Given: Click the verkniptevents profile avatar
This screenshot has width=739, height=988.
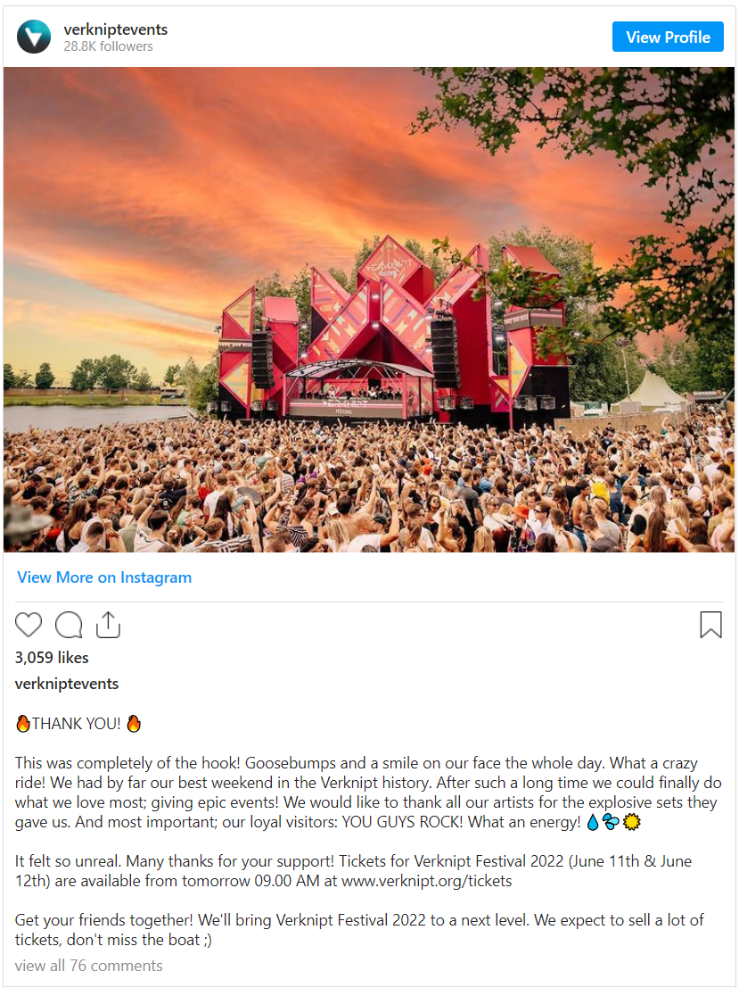Looking at the screenshot, I should click(x=34, y=37).
